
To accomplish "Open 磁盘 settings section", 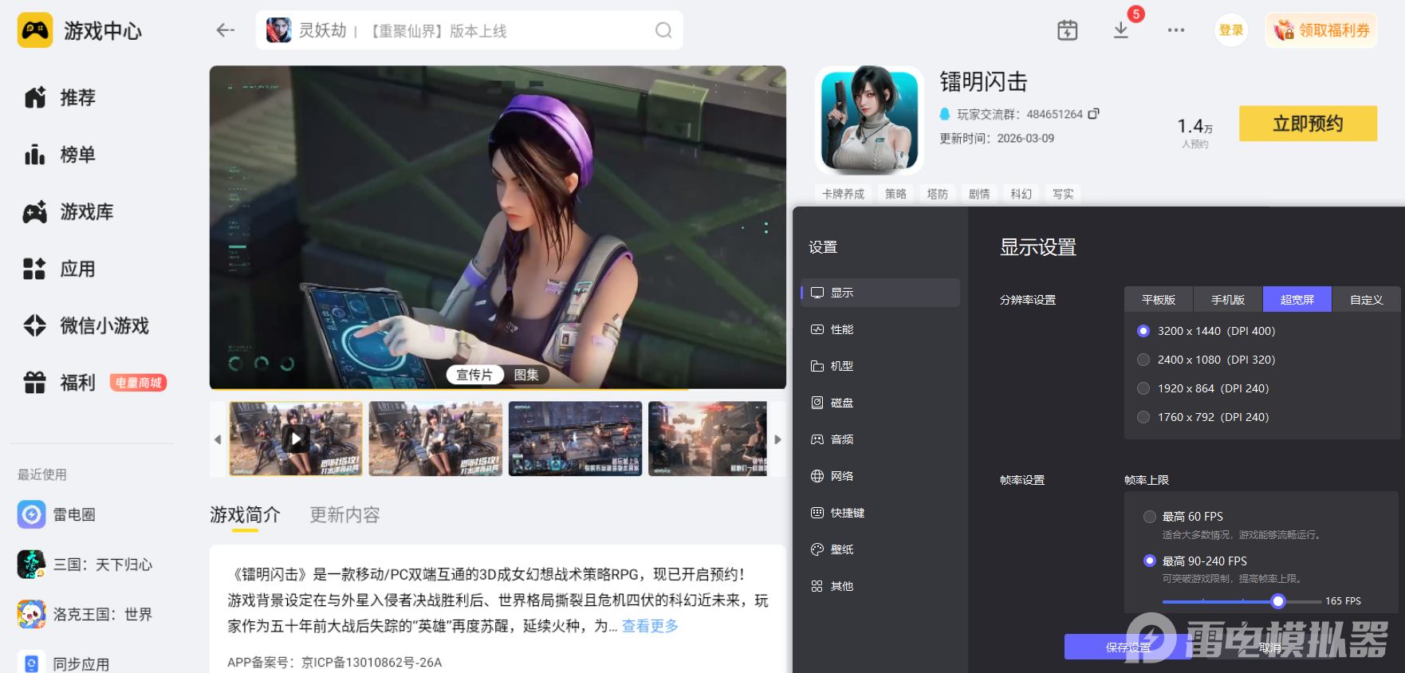I will [x=880, y=403].
